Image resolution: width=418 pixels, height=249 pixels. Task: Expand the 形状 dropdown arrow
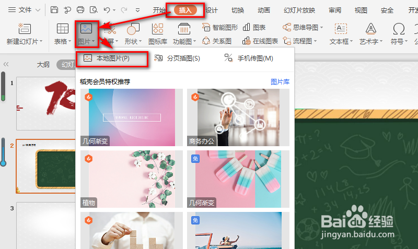coord(140,41)
